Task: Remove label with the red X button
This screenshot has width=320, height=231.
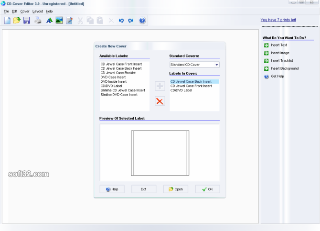Action: pos(160,101)
